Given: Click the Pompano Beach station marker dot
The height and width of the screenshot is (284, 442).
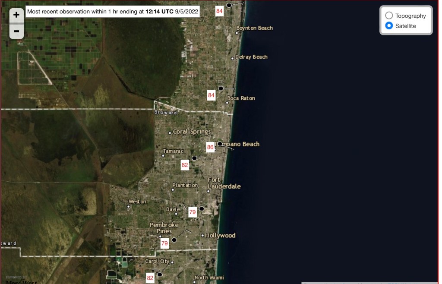Looking at the screenshot, I should click(220, 144).
